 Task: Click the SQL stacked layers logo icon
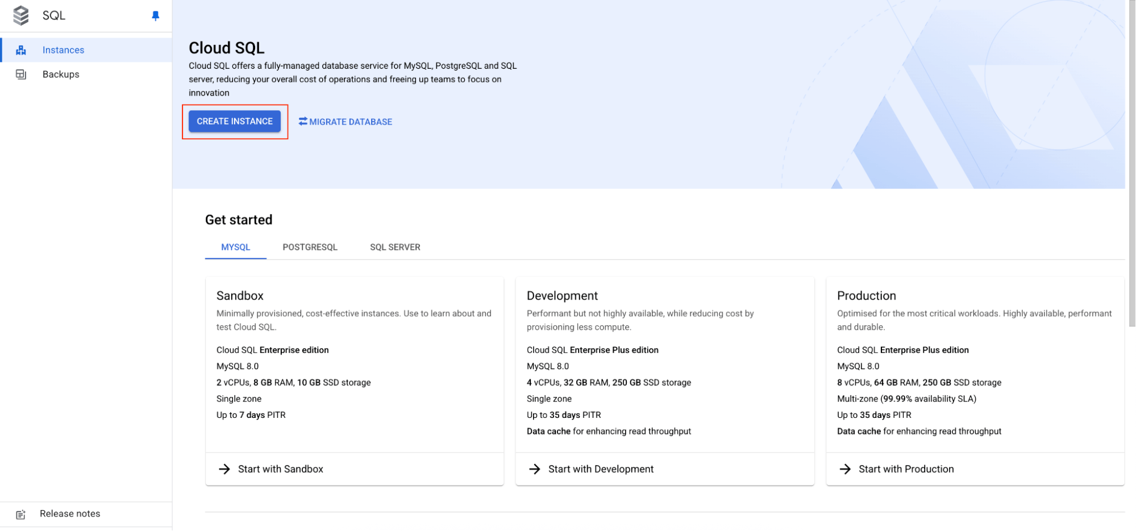pyautogui.click(x=21, y=15)
